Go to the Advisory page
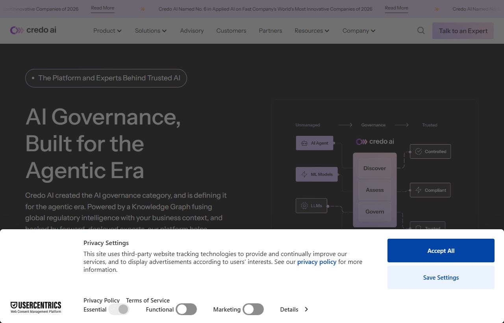 pos(192,31)
